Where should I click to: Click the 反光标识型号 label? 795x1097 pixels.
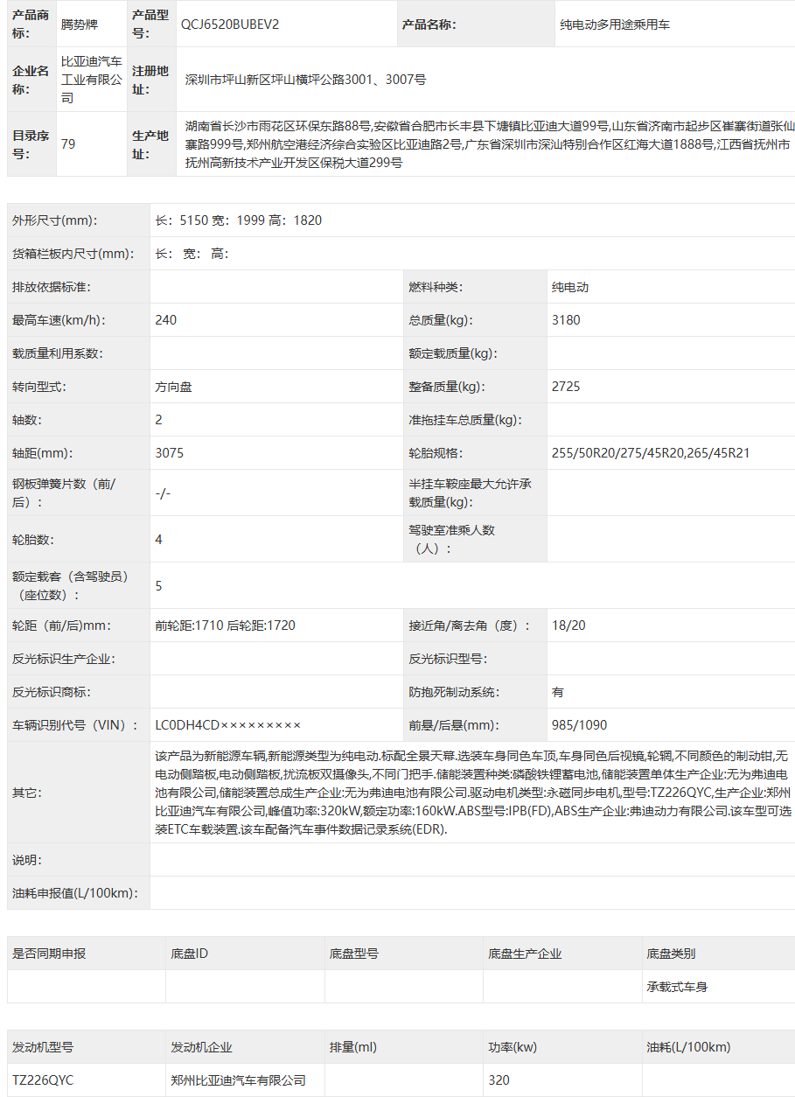click(x=448, y=660)
